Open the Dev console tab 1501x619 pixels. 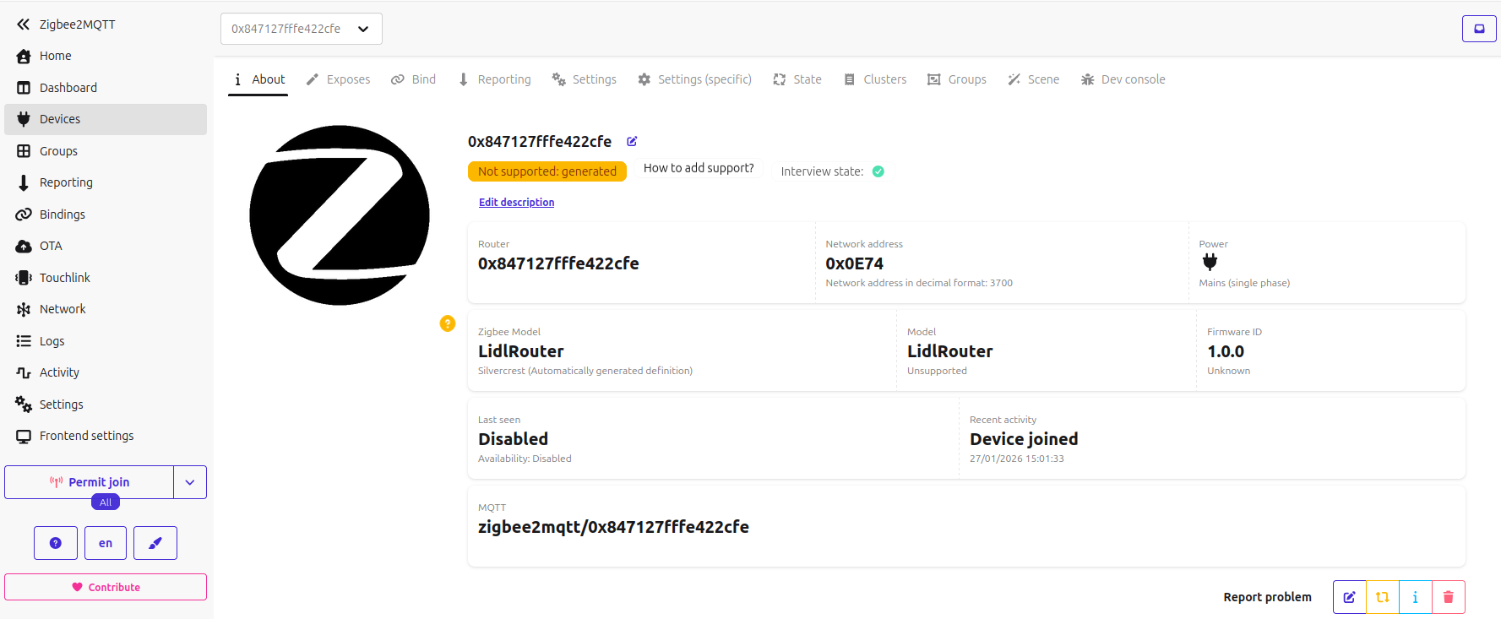click(1123, 79)
